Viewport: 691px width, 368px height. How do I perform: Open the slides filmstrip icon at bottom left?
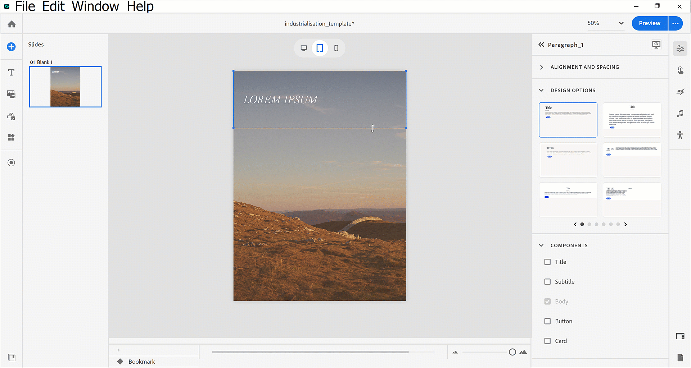tap(12, 358)
